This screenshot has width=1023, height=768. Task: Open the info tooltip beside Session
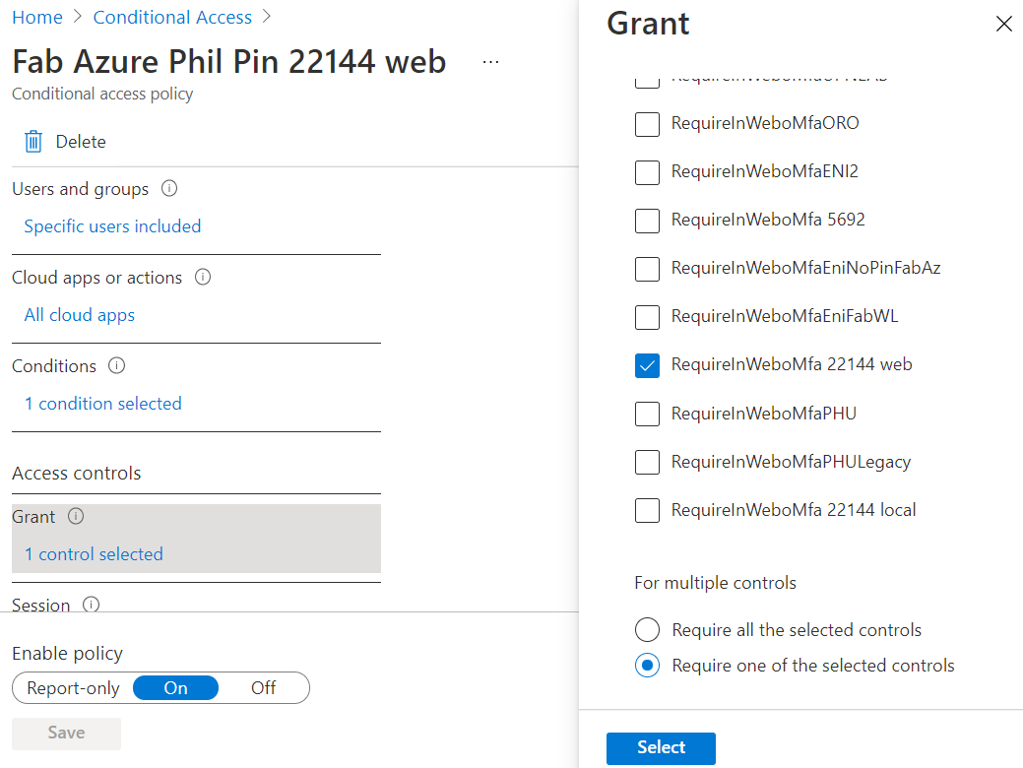click(x=91, y=605)
